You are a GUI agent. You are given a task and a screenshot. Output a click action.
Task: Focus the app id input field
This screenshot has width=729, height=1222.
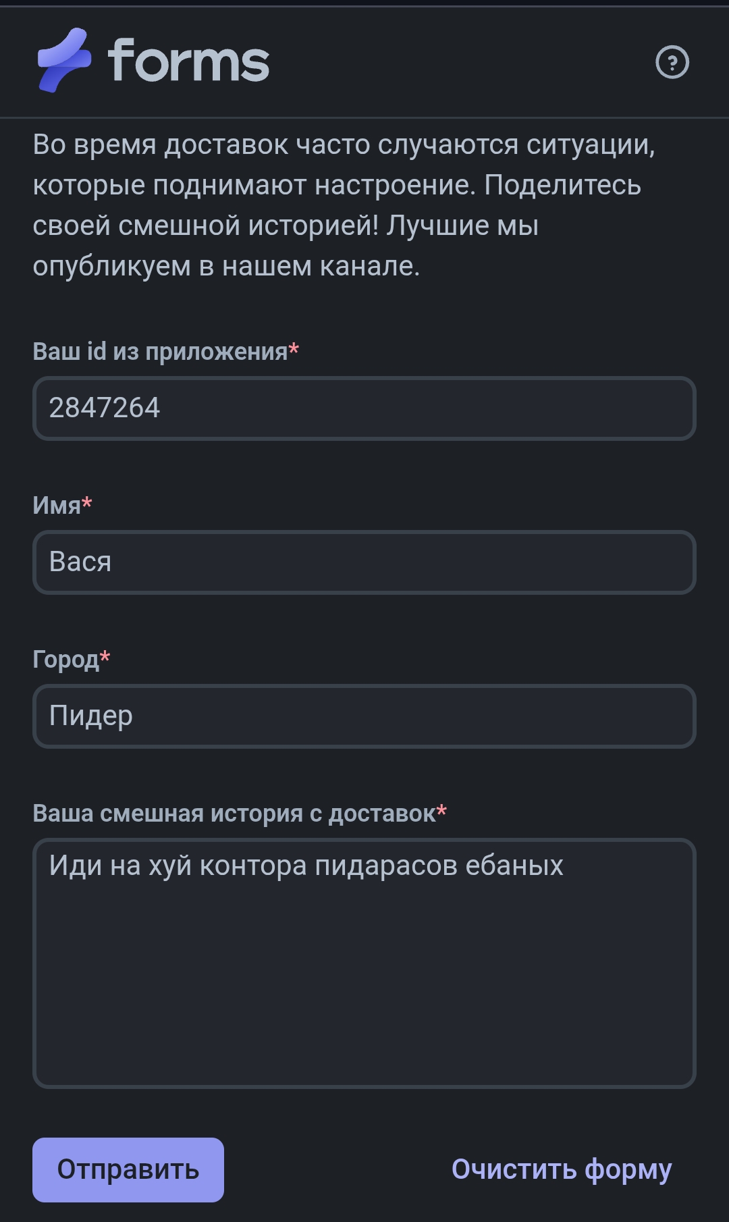[x=364, y=408]
